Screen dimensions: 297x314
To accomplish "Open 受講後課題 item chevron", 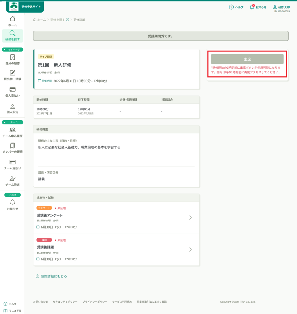I will 190,249.
